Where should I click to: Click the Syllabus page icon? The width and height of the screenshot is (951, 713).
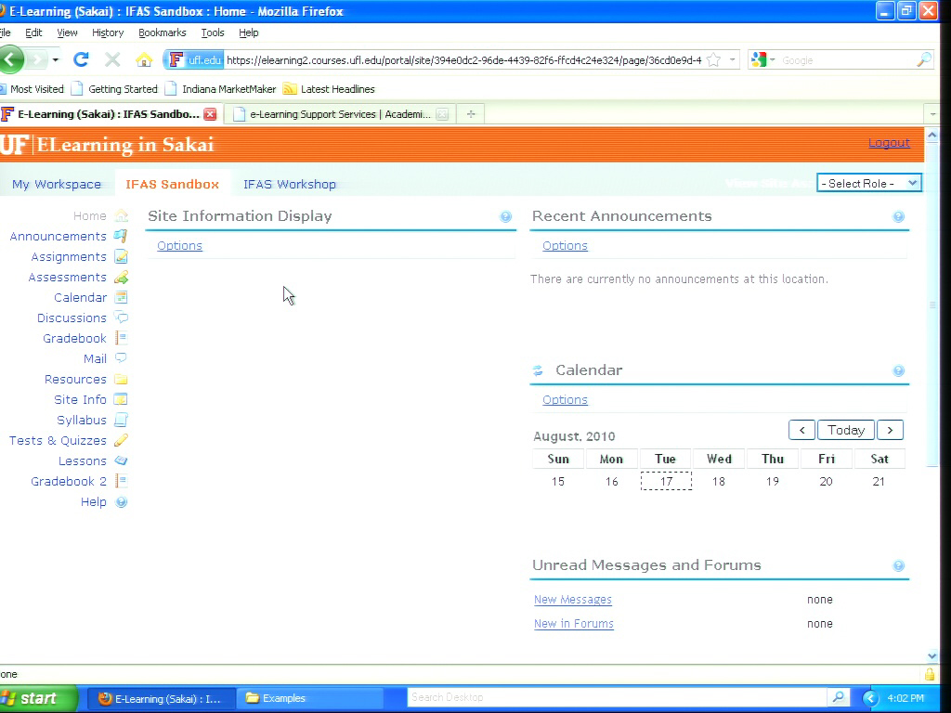tap(121, 420)
